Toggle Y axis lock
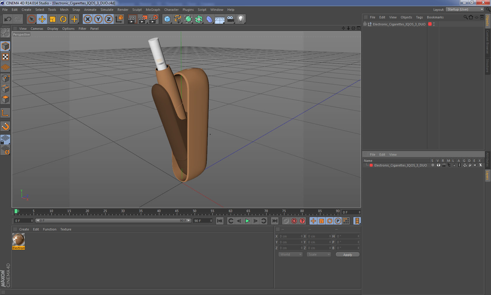Viewport: 491px width, 295px height. [x=98, y=19]
